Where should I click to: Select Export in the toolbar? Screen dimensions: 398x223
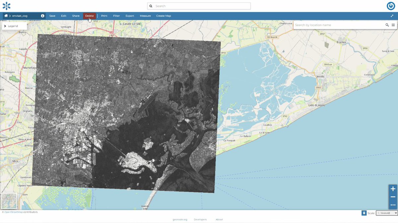pyautogui.click(x=130, y=16)
